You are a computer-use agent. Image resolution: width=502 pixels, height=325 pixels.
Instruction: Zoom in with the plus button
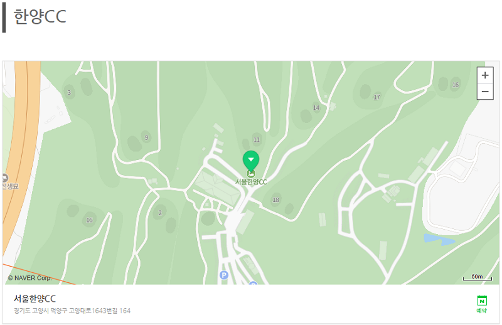point(484,75)
